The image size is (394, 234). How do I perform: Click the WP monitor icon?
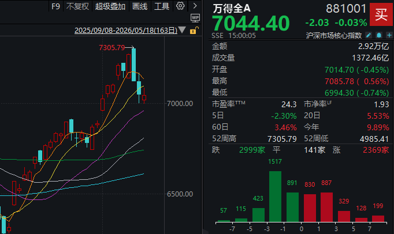(x=195, y=18)
